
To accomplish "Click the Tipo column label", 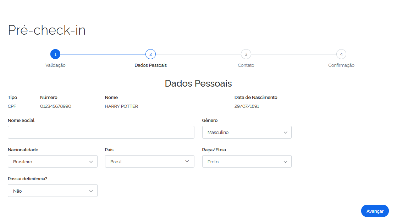I will [x=12, y=97].
